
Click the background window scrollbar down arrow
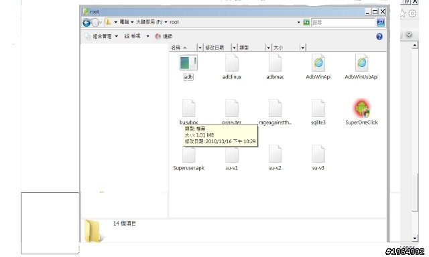(x=415, y=238)
